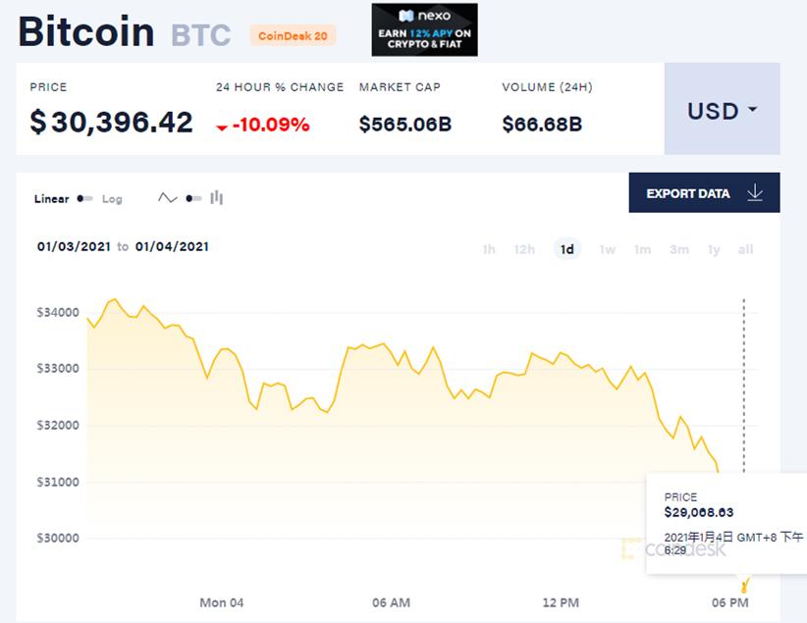Click the download icon on Export Data button
Screen dimensions: 807x623
click(755, 192)
